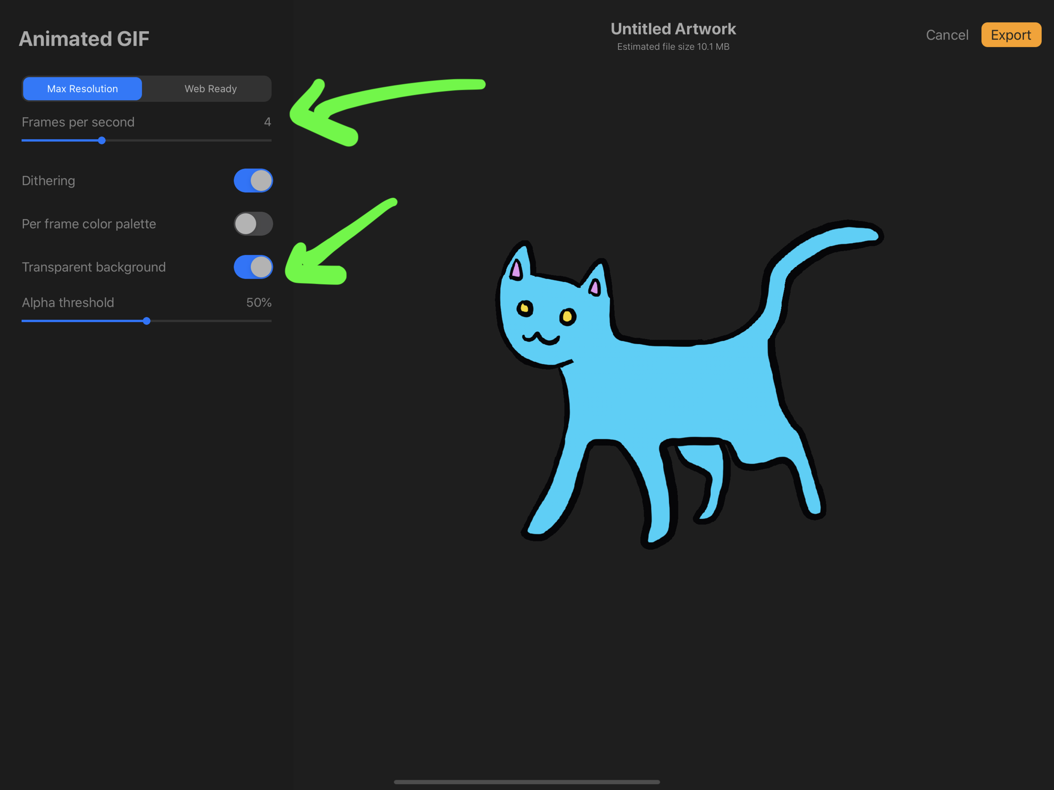Tap Cancel to dismiss the export screen
Viewport: 1054px width, 790px height.
(x=947, y=35)
